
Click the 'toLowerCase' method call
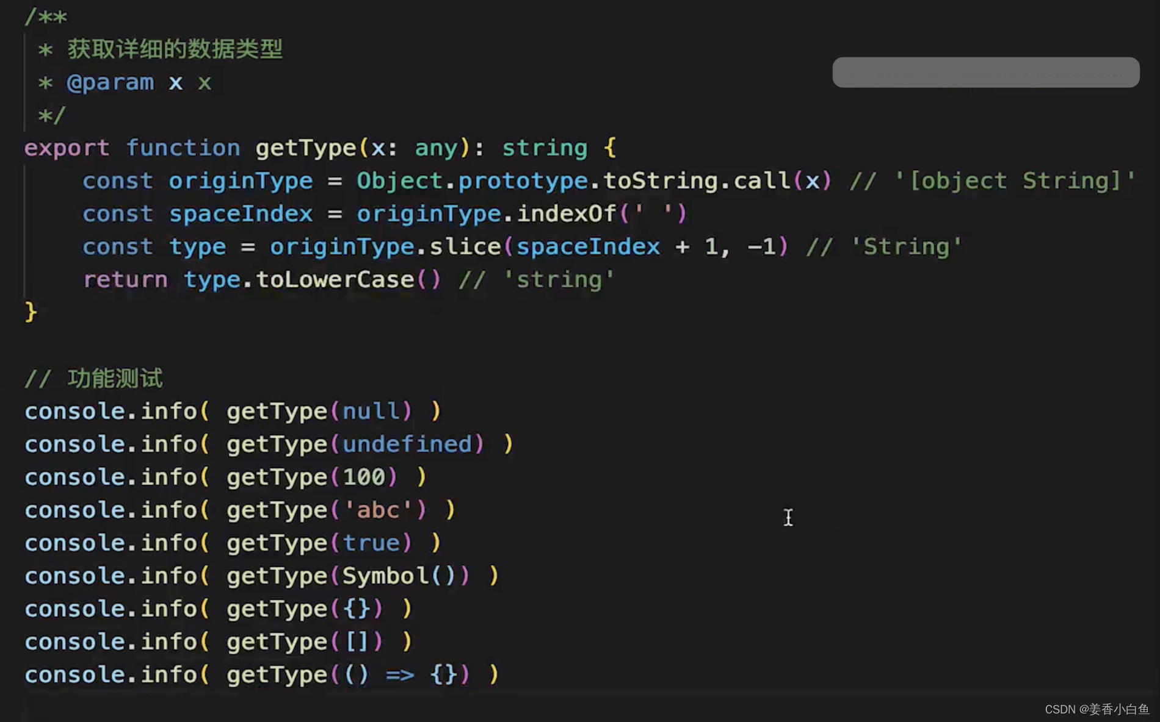click(335, 279)
